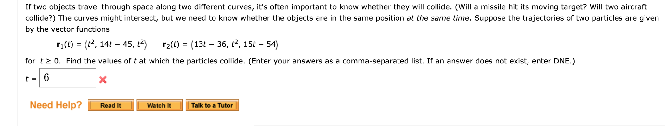
Task: Click the '15t − 54' component of r2
Action: 259,44
